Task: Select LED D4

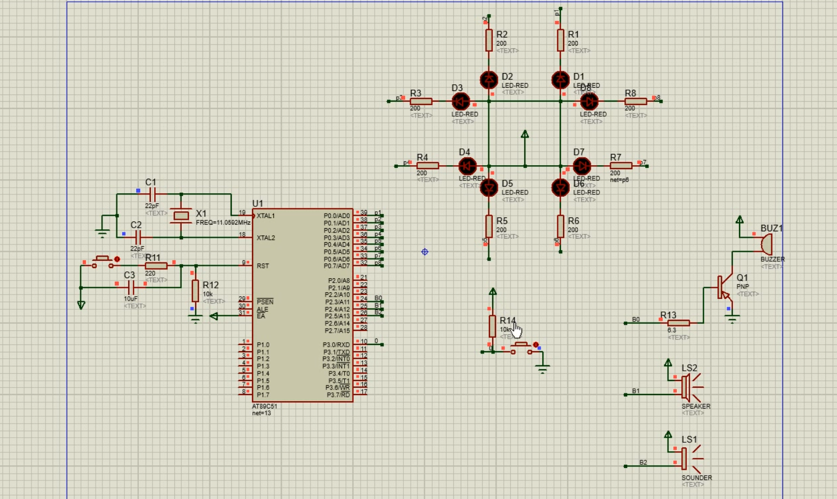Action: (x=467, y=166)
